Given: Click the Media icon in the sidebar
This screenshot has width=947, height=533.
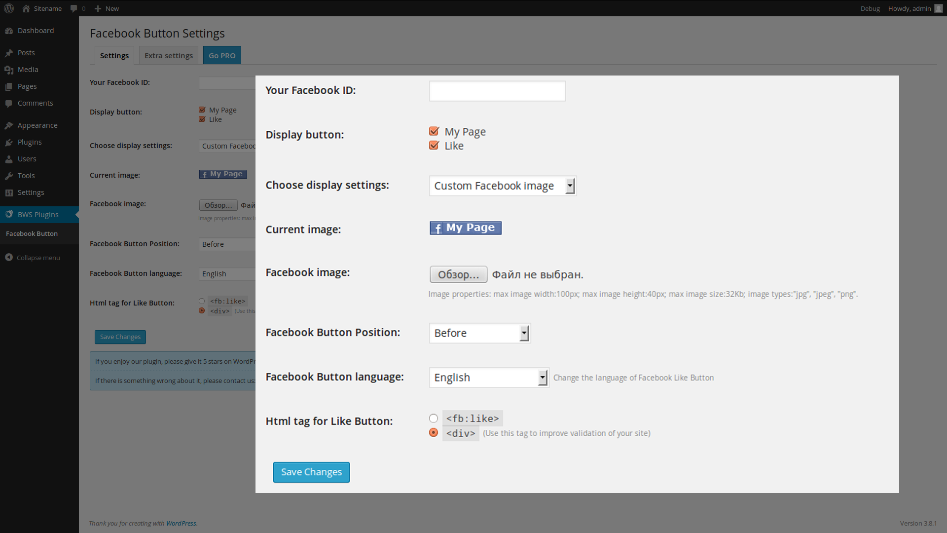Looking at the screenshot, I should coord(9,70).
